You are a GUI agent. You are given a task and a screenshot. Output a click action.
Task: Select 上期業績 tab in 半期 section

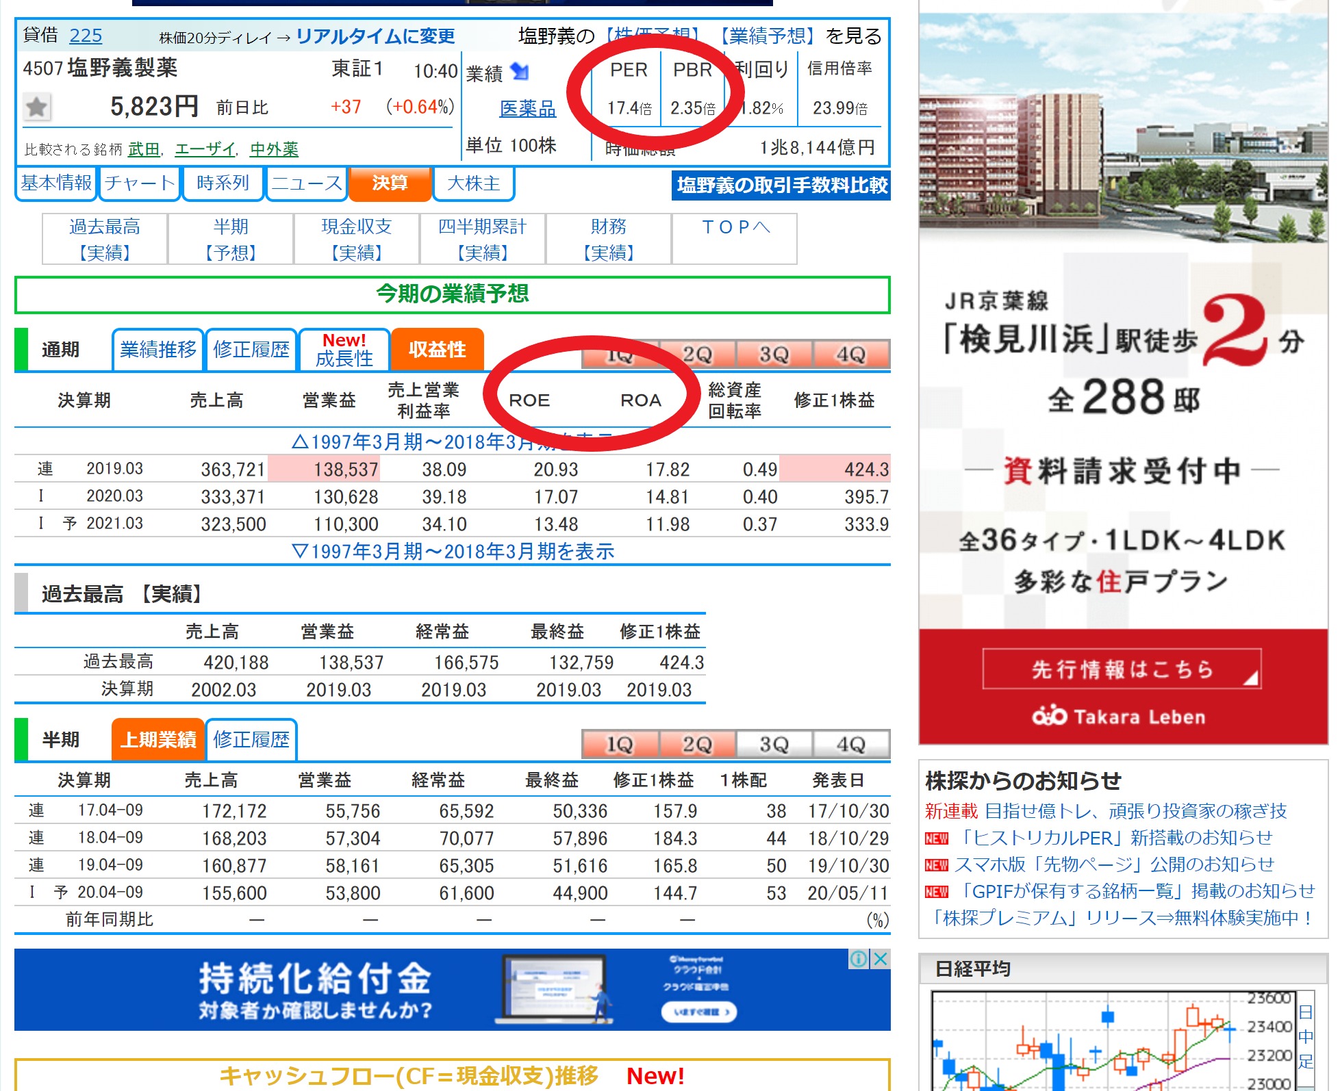(158, 740)
